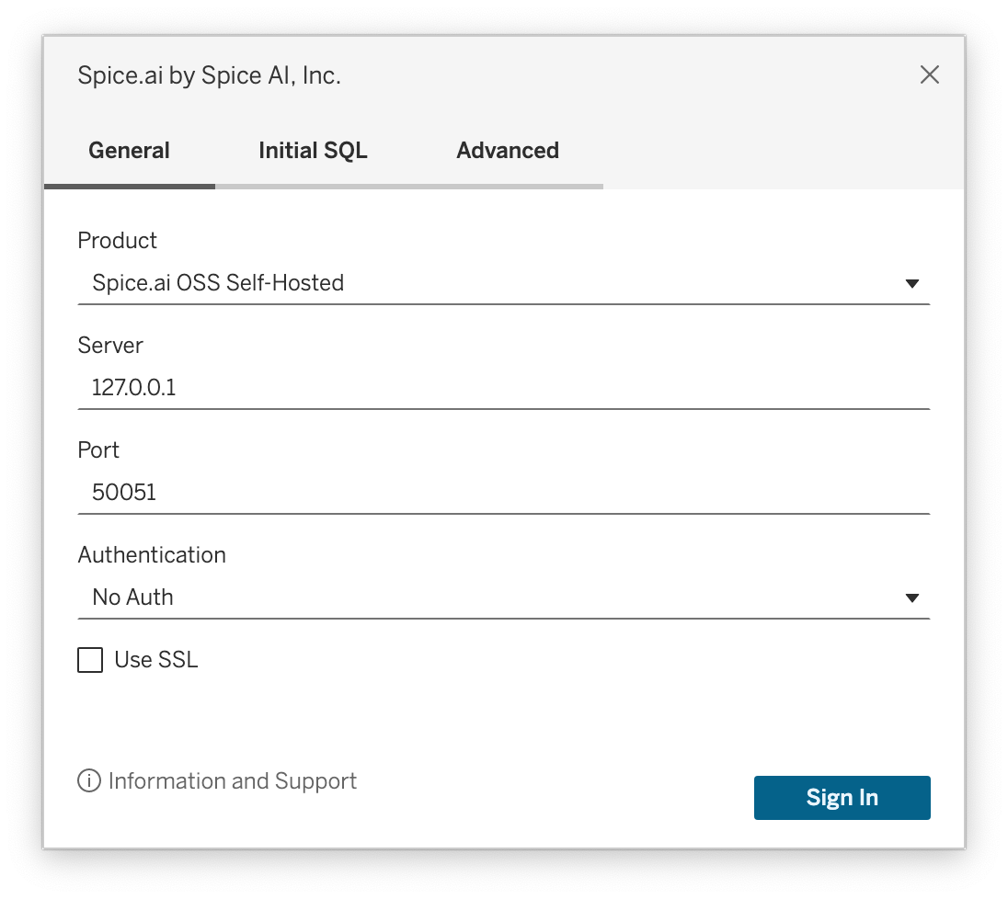This screenshot has width=1008, height=899.
Task: Click the dialog title Spice.ai by Spice AI
Action: tap(209, 75)
